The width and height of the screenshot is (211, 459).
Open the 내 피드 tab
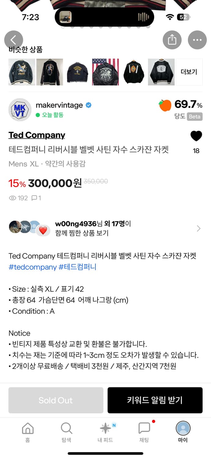coord(105,432)
